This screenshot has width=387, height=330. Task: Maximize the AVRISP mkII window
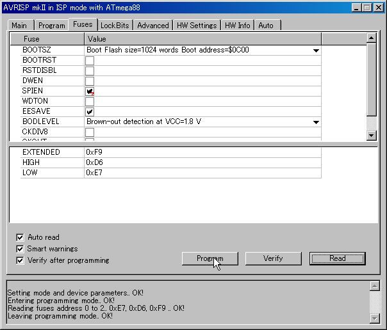(366, 8)
